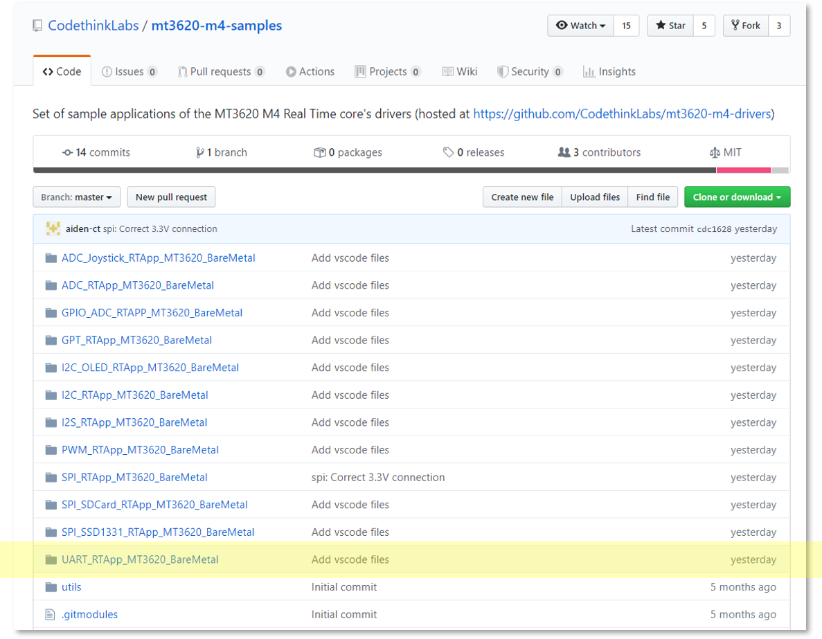This screenshot has height=639, width=822.
Task: Follow the mt3620-m4-drivers URL in description
Action: [x=623, y=114]
